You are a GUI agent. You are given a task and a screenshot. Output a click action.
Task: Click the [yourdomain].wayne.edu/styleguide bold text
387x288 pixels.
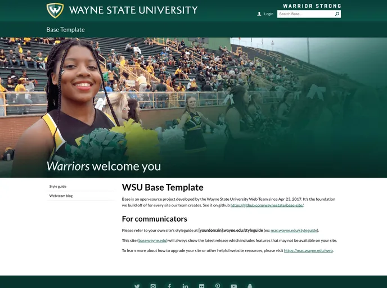pyautogui.click(x=231, y=230)
